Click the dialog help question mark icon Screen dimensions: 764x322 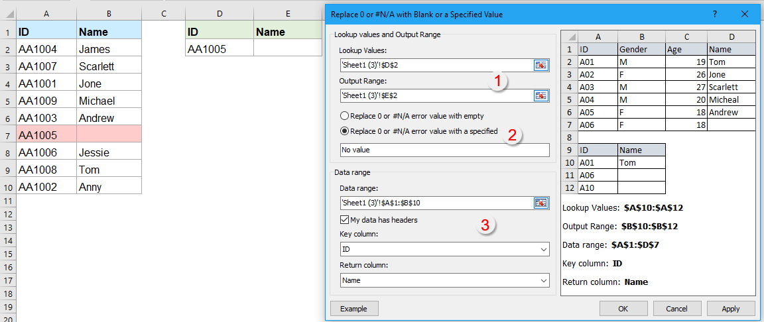(x=715, y=14)
